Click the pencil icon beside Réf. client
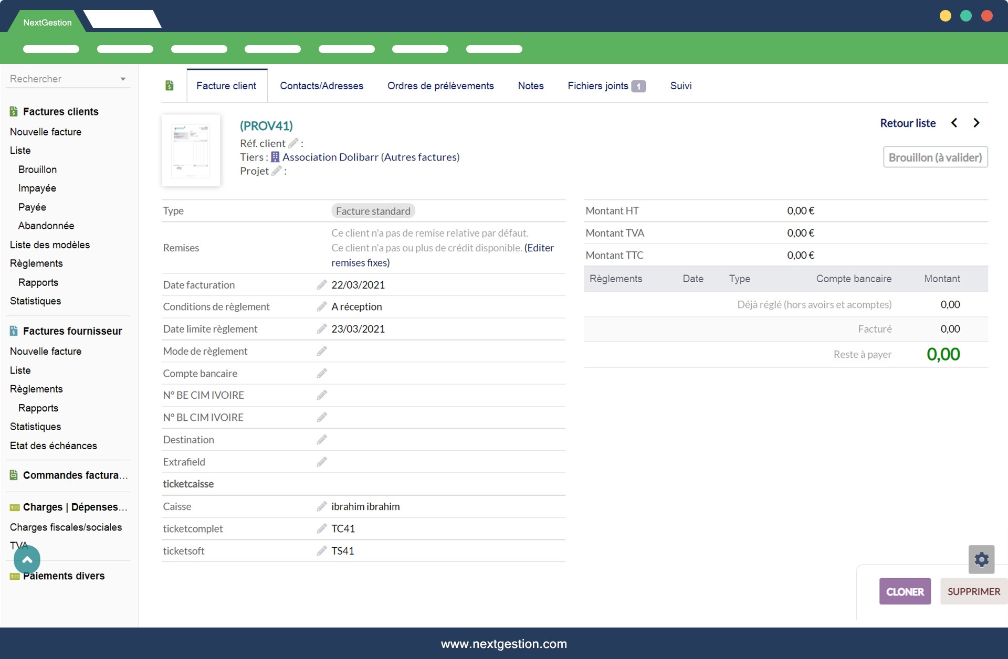The height and width of the screenshot is (659, 1008). point(293,143)
